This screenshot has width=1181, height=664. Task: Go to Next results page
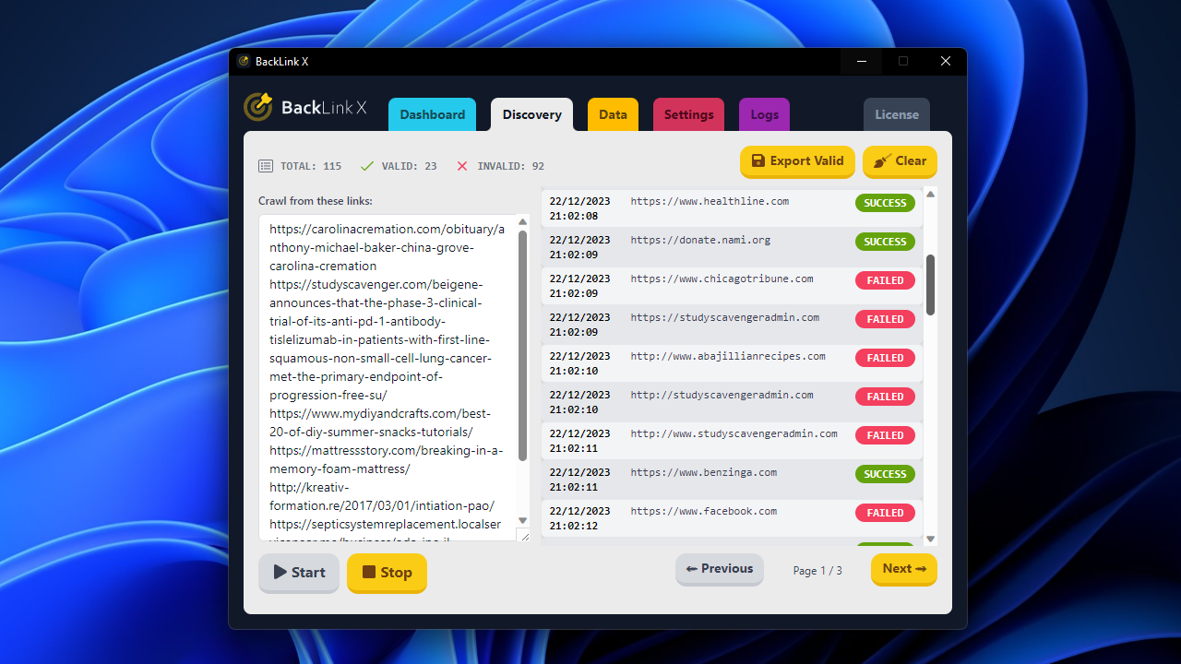(903, 569)
